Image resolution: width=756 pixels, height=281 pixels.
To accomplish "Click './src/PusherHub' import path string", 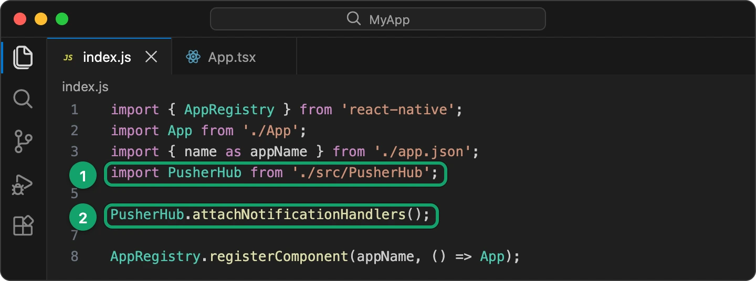I will pyautogui.click(x=362, y=172).
